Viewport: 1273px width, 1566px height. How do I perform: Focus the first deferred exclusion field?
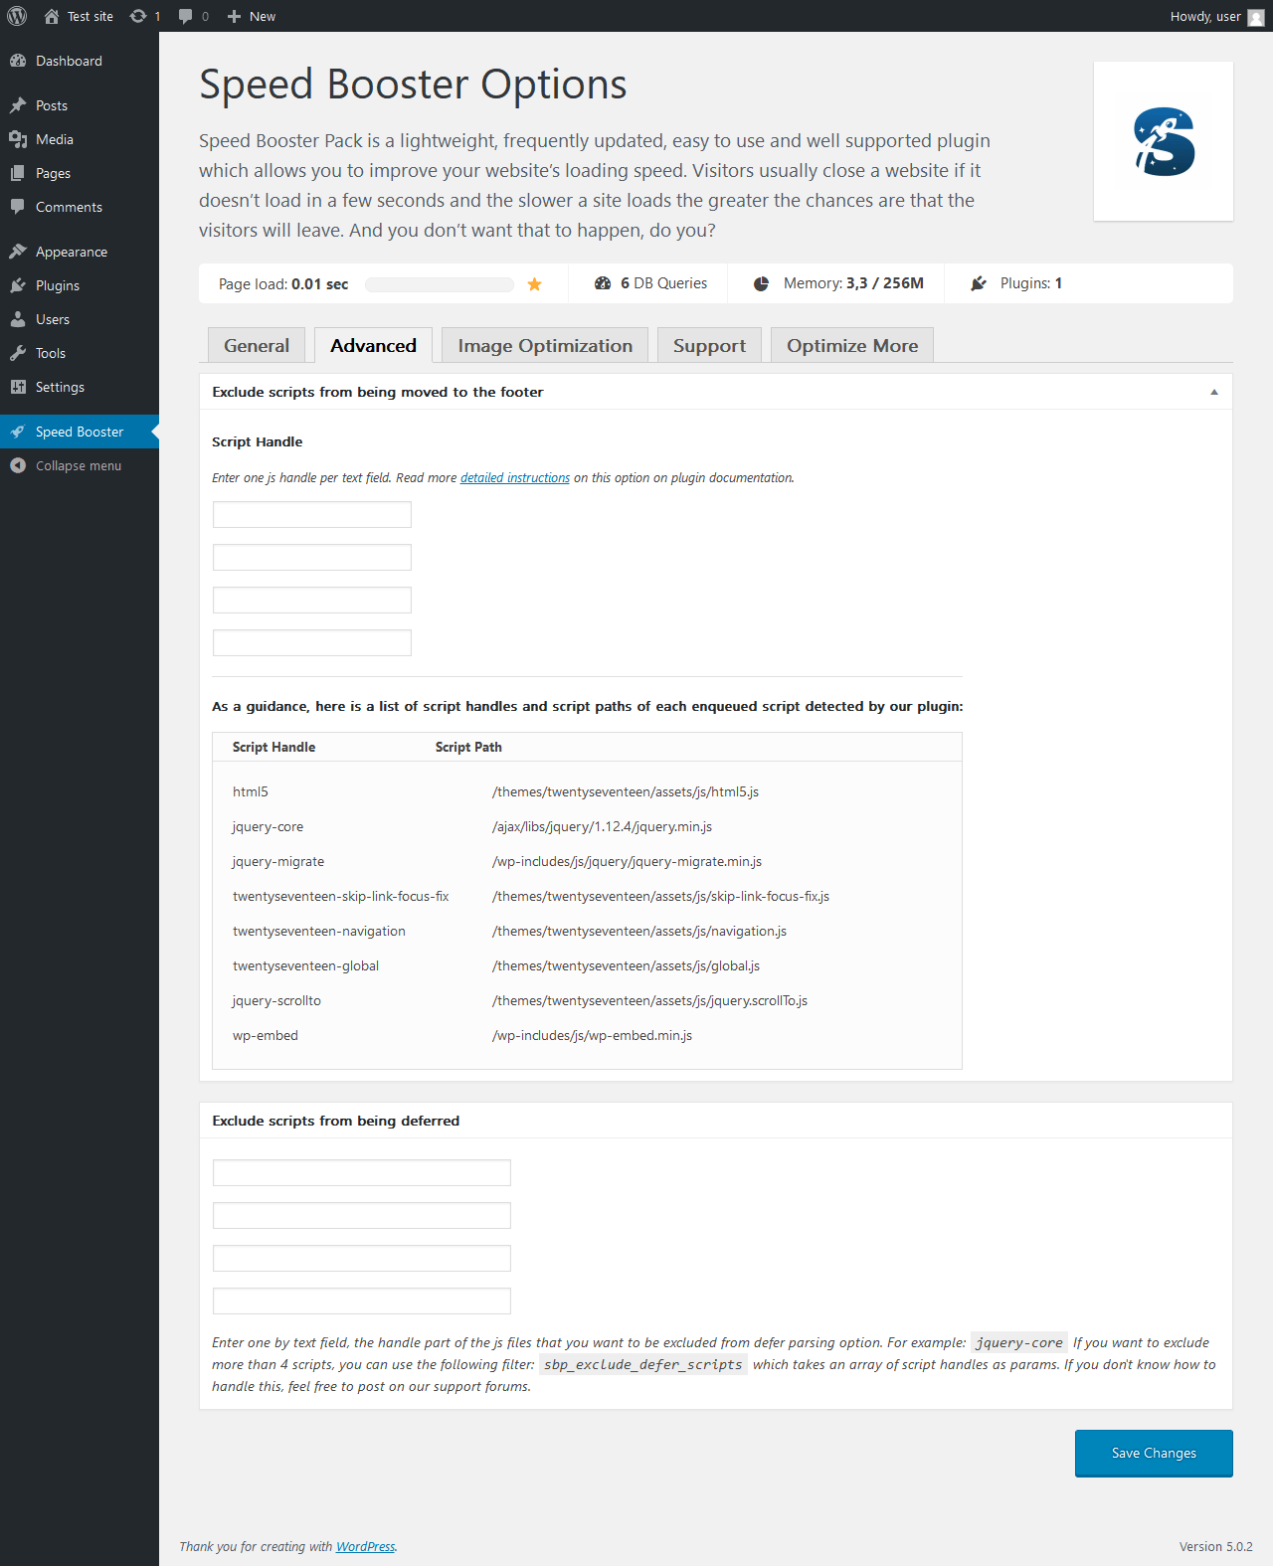[x=362, y=1172]
